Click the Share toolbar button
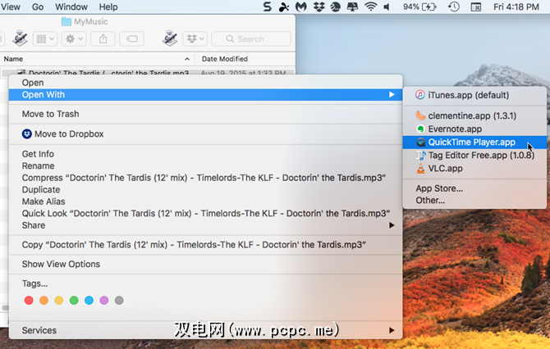 pyautogui.click(x=103, y=39)
